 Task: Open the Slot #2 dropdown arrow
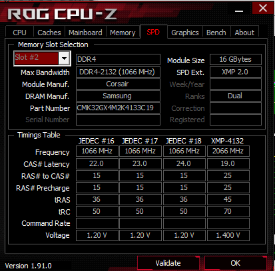(x=64, y=58)
